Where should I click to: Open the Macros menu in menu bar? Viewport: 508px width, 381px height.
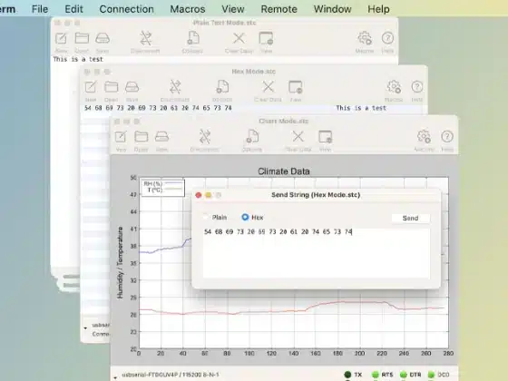pos(188,9)
